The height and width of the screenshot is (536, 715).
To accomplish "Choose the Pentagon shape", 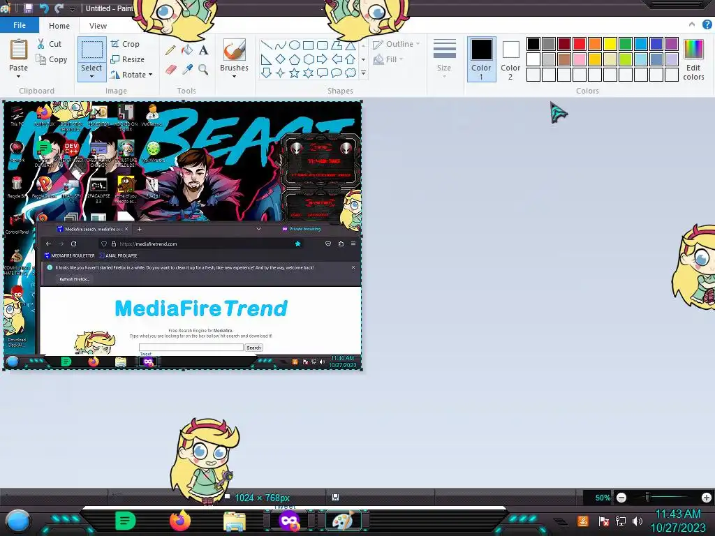I will pos(295,59).
